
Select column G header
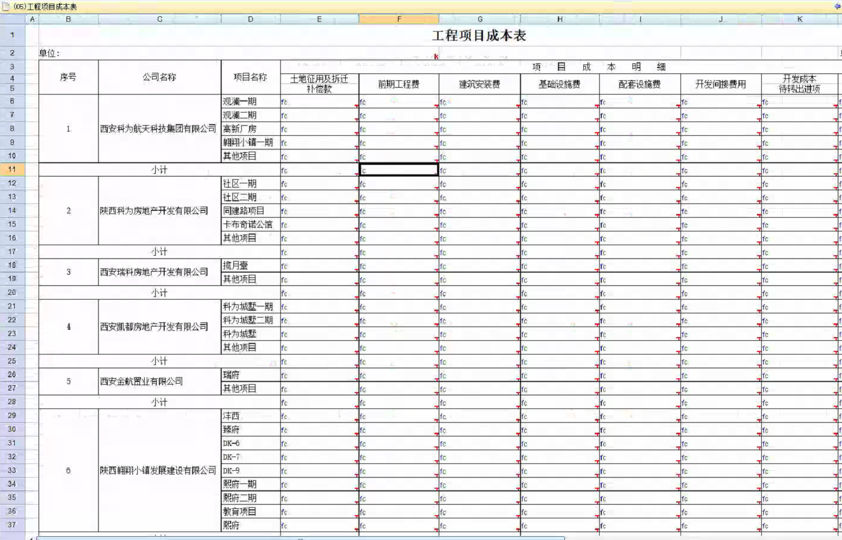[x=480, y=19]
